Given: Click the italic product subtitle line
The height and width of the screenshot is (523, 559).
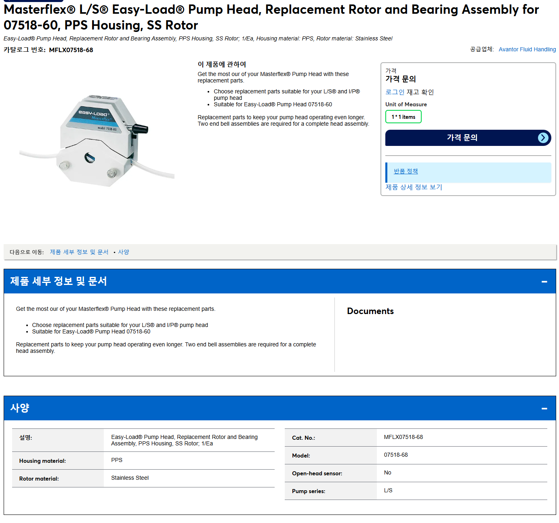Looking at the screenshot, I should click(198, 38).
